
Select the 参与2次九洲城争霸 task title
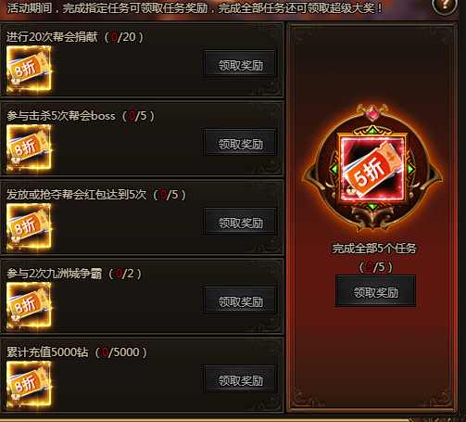(x=54, y=274)
